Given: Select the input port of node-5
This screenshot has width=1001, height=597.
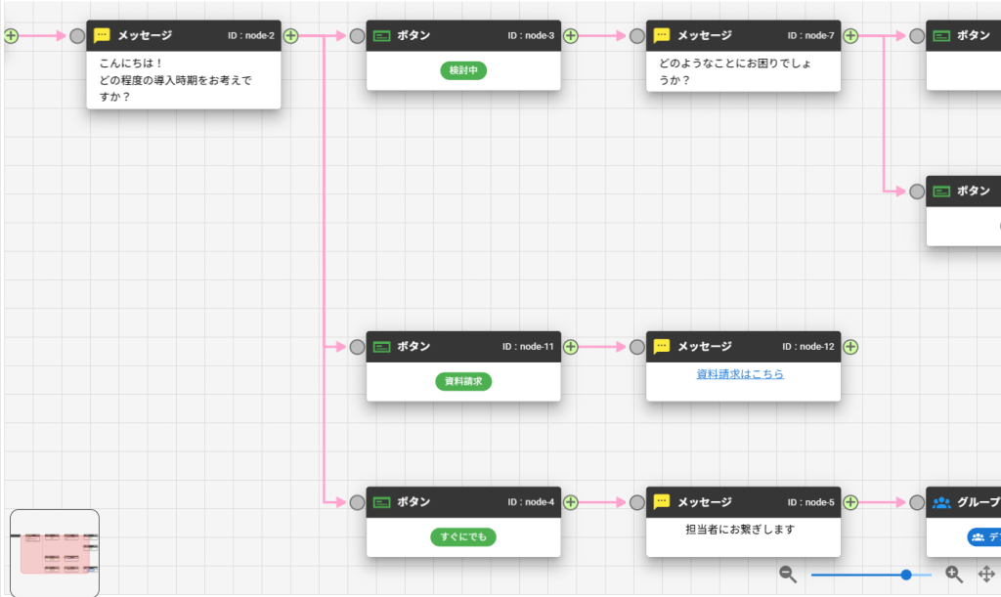Looking at the screenshot, I should coord(637,502).
